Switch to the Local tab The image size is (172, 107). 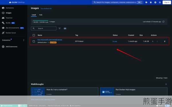[34, 15]
